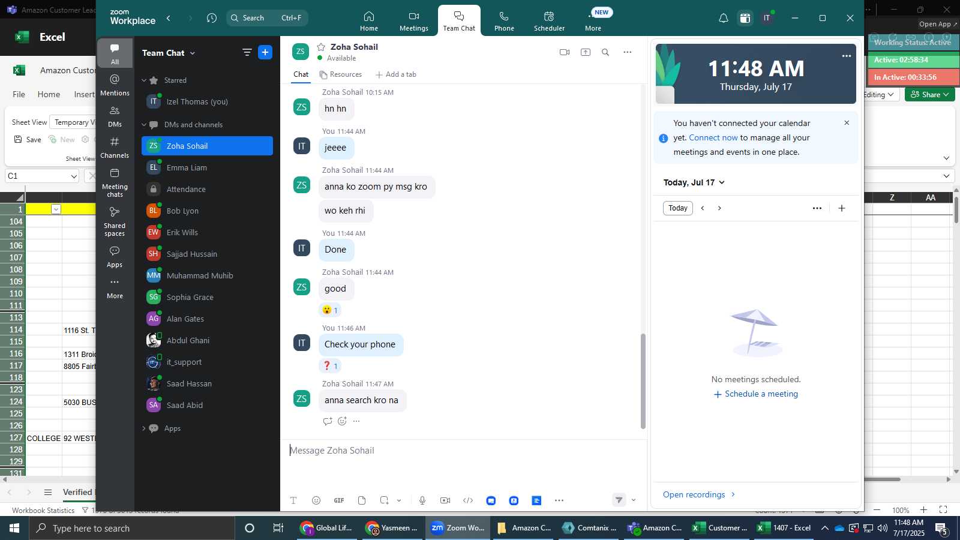Open more composer options ellipsis
The width and height of the screenshot is (960, 540).
click(x=559, y=500)
